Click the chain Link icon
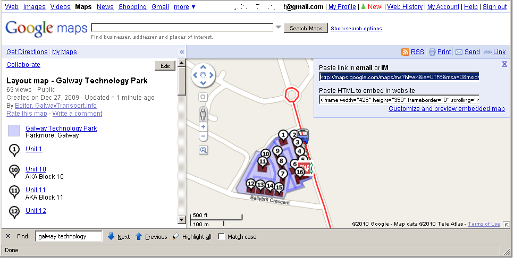This screenshot has width=514, height=258. (x=488, y=52)
